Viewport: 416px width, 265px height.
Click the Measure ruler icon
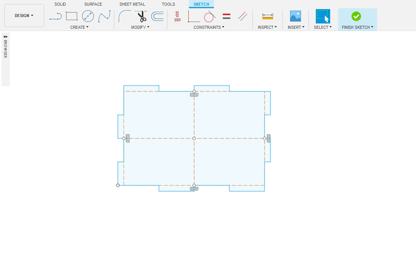point(267,16)
